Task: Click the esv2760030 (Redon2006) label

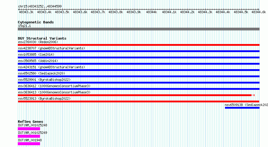Action: pos(38,42)
